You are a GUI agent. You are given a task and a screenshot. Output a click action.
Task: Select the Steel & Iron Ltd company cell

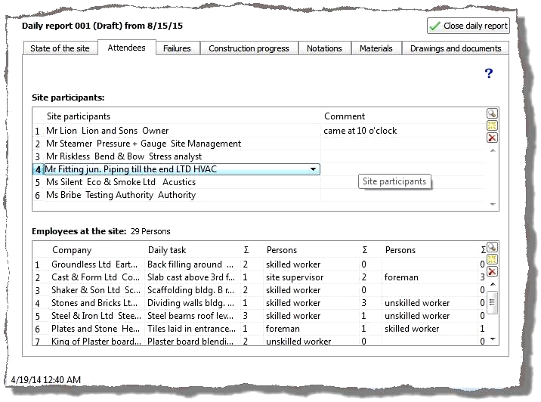[x=96, y=316]
